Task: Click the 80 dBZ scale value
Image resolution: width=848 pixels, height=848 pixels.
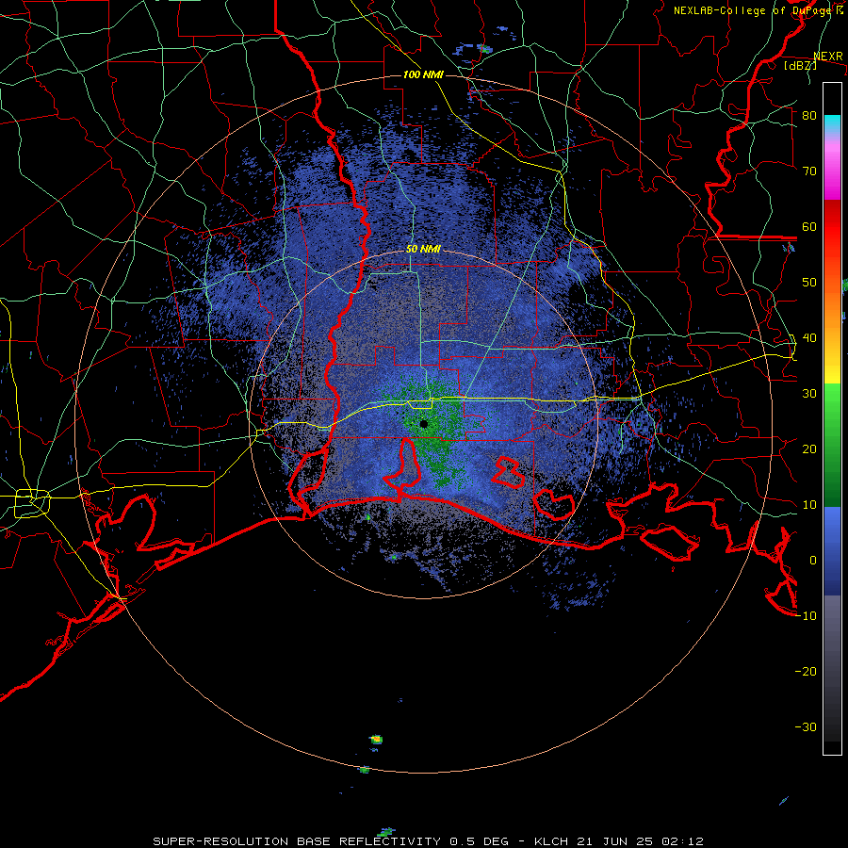Action: (809, 116)
